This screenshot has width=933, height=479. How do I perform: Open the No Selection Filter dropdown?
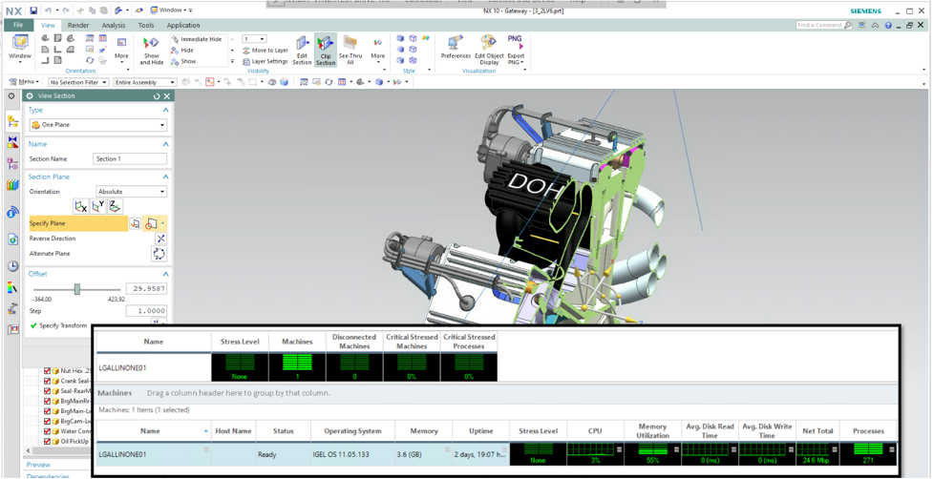78,83
